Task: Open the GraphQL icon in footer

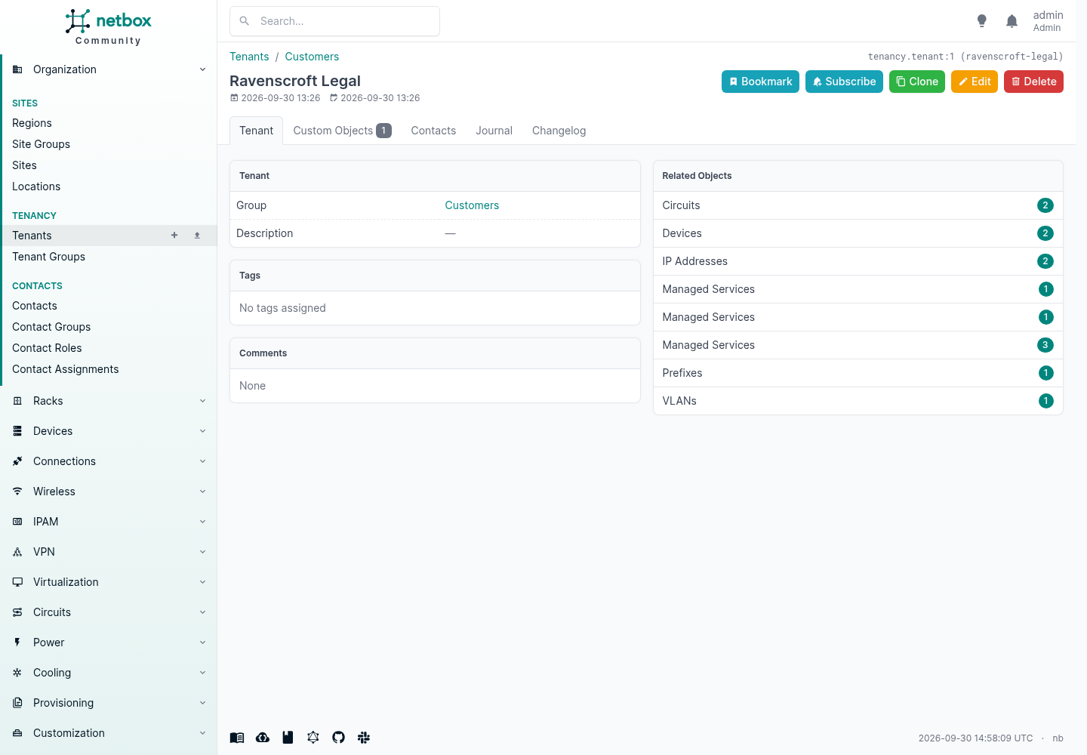Action: point(313,738)
